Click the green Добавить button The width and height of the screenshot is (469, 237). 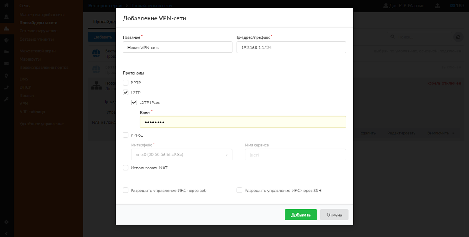pyautogui.click(x=300, y=214)
